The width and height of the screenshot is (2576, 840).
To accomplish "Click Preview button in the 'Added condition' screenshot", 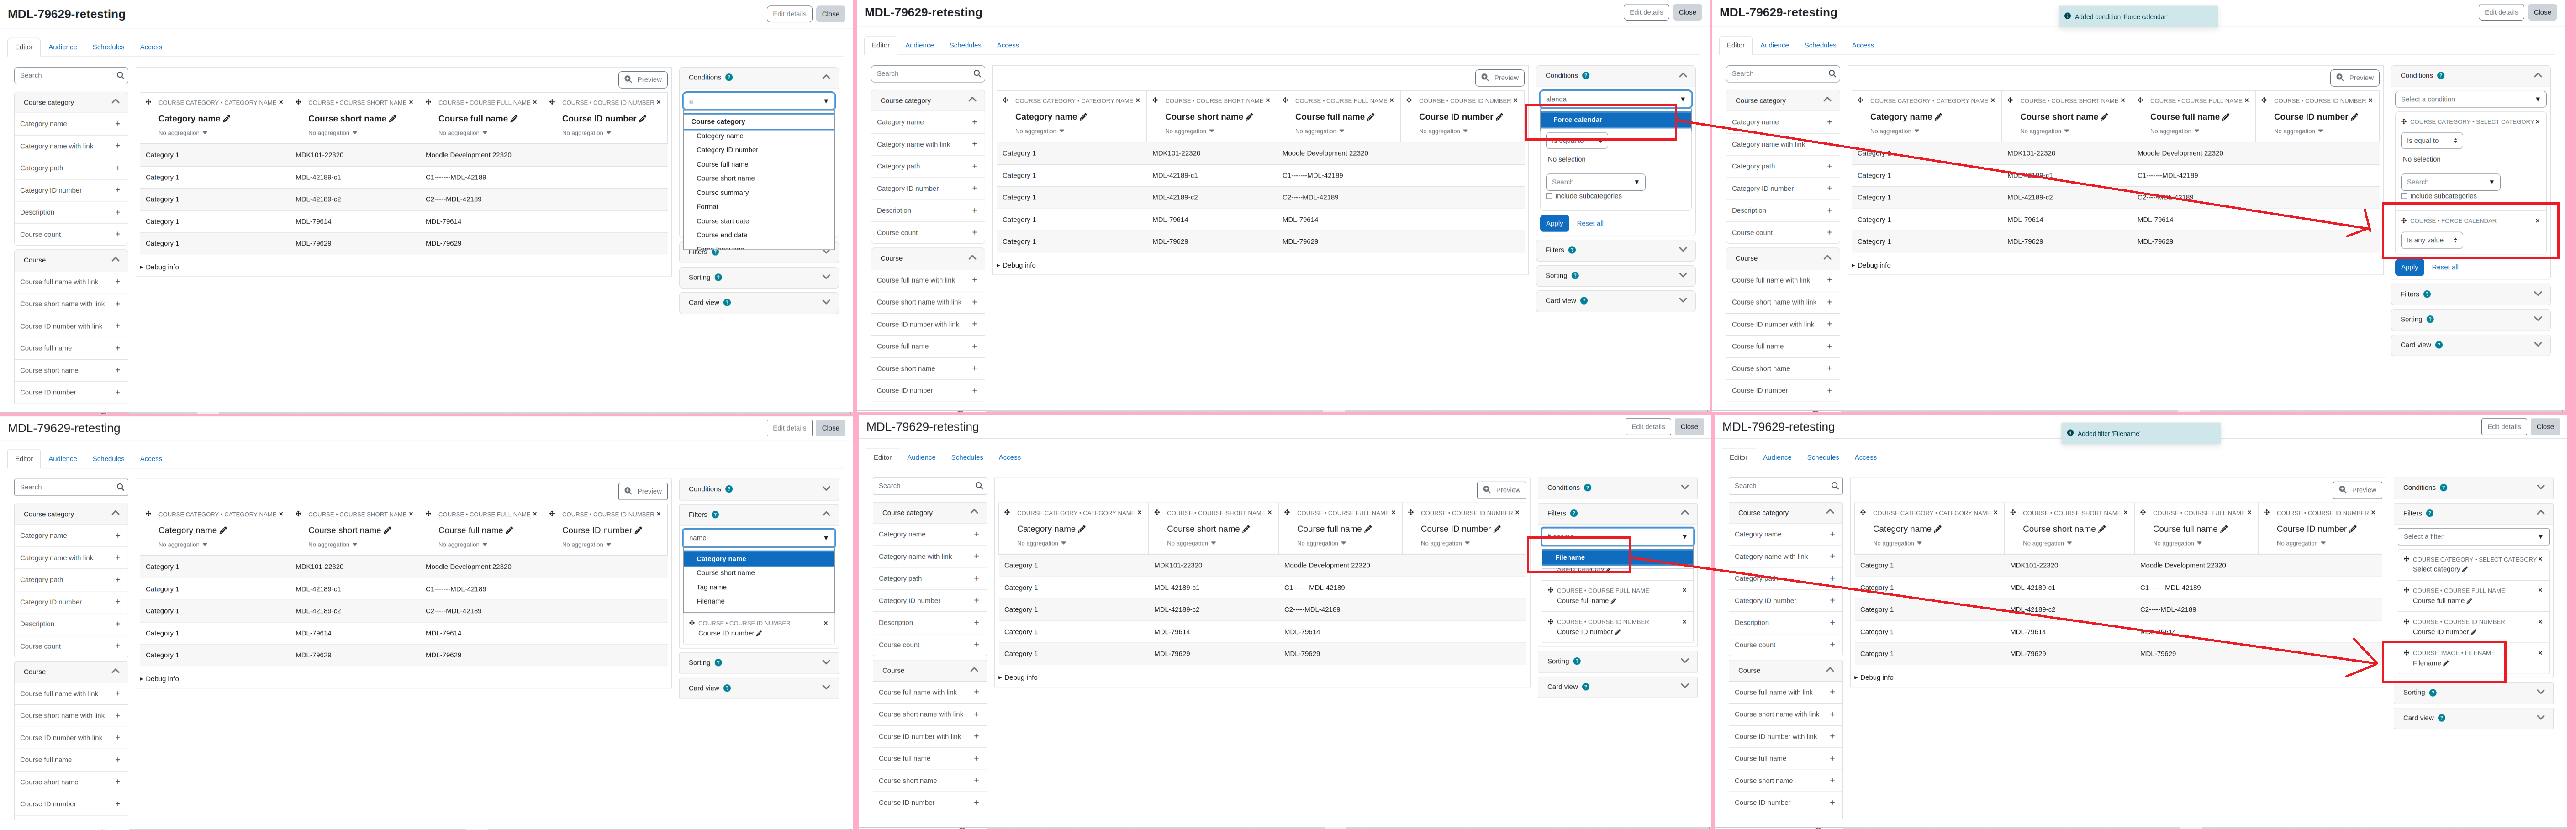I will pos(2355,77).
